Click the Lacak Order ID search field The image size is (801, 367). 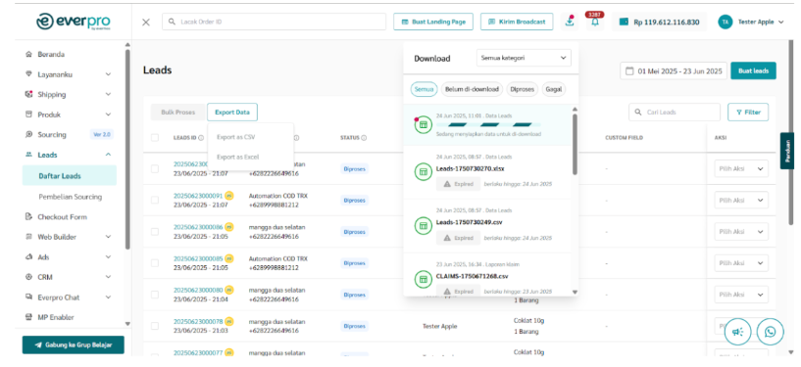pos(274,22)
